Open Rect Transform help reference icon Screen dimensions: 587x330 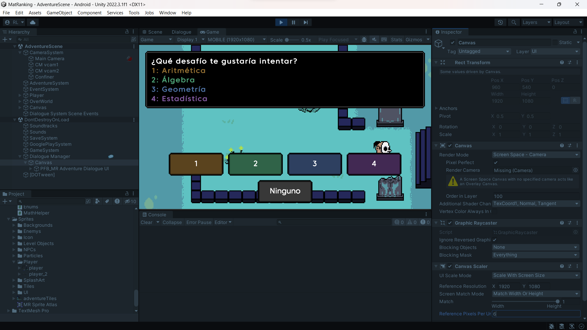pos(562,62)
